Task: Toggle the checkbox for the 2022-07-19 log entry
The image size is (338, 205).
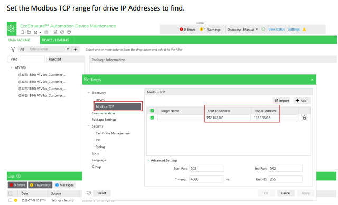Action: click(x=10, y=200)
